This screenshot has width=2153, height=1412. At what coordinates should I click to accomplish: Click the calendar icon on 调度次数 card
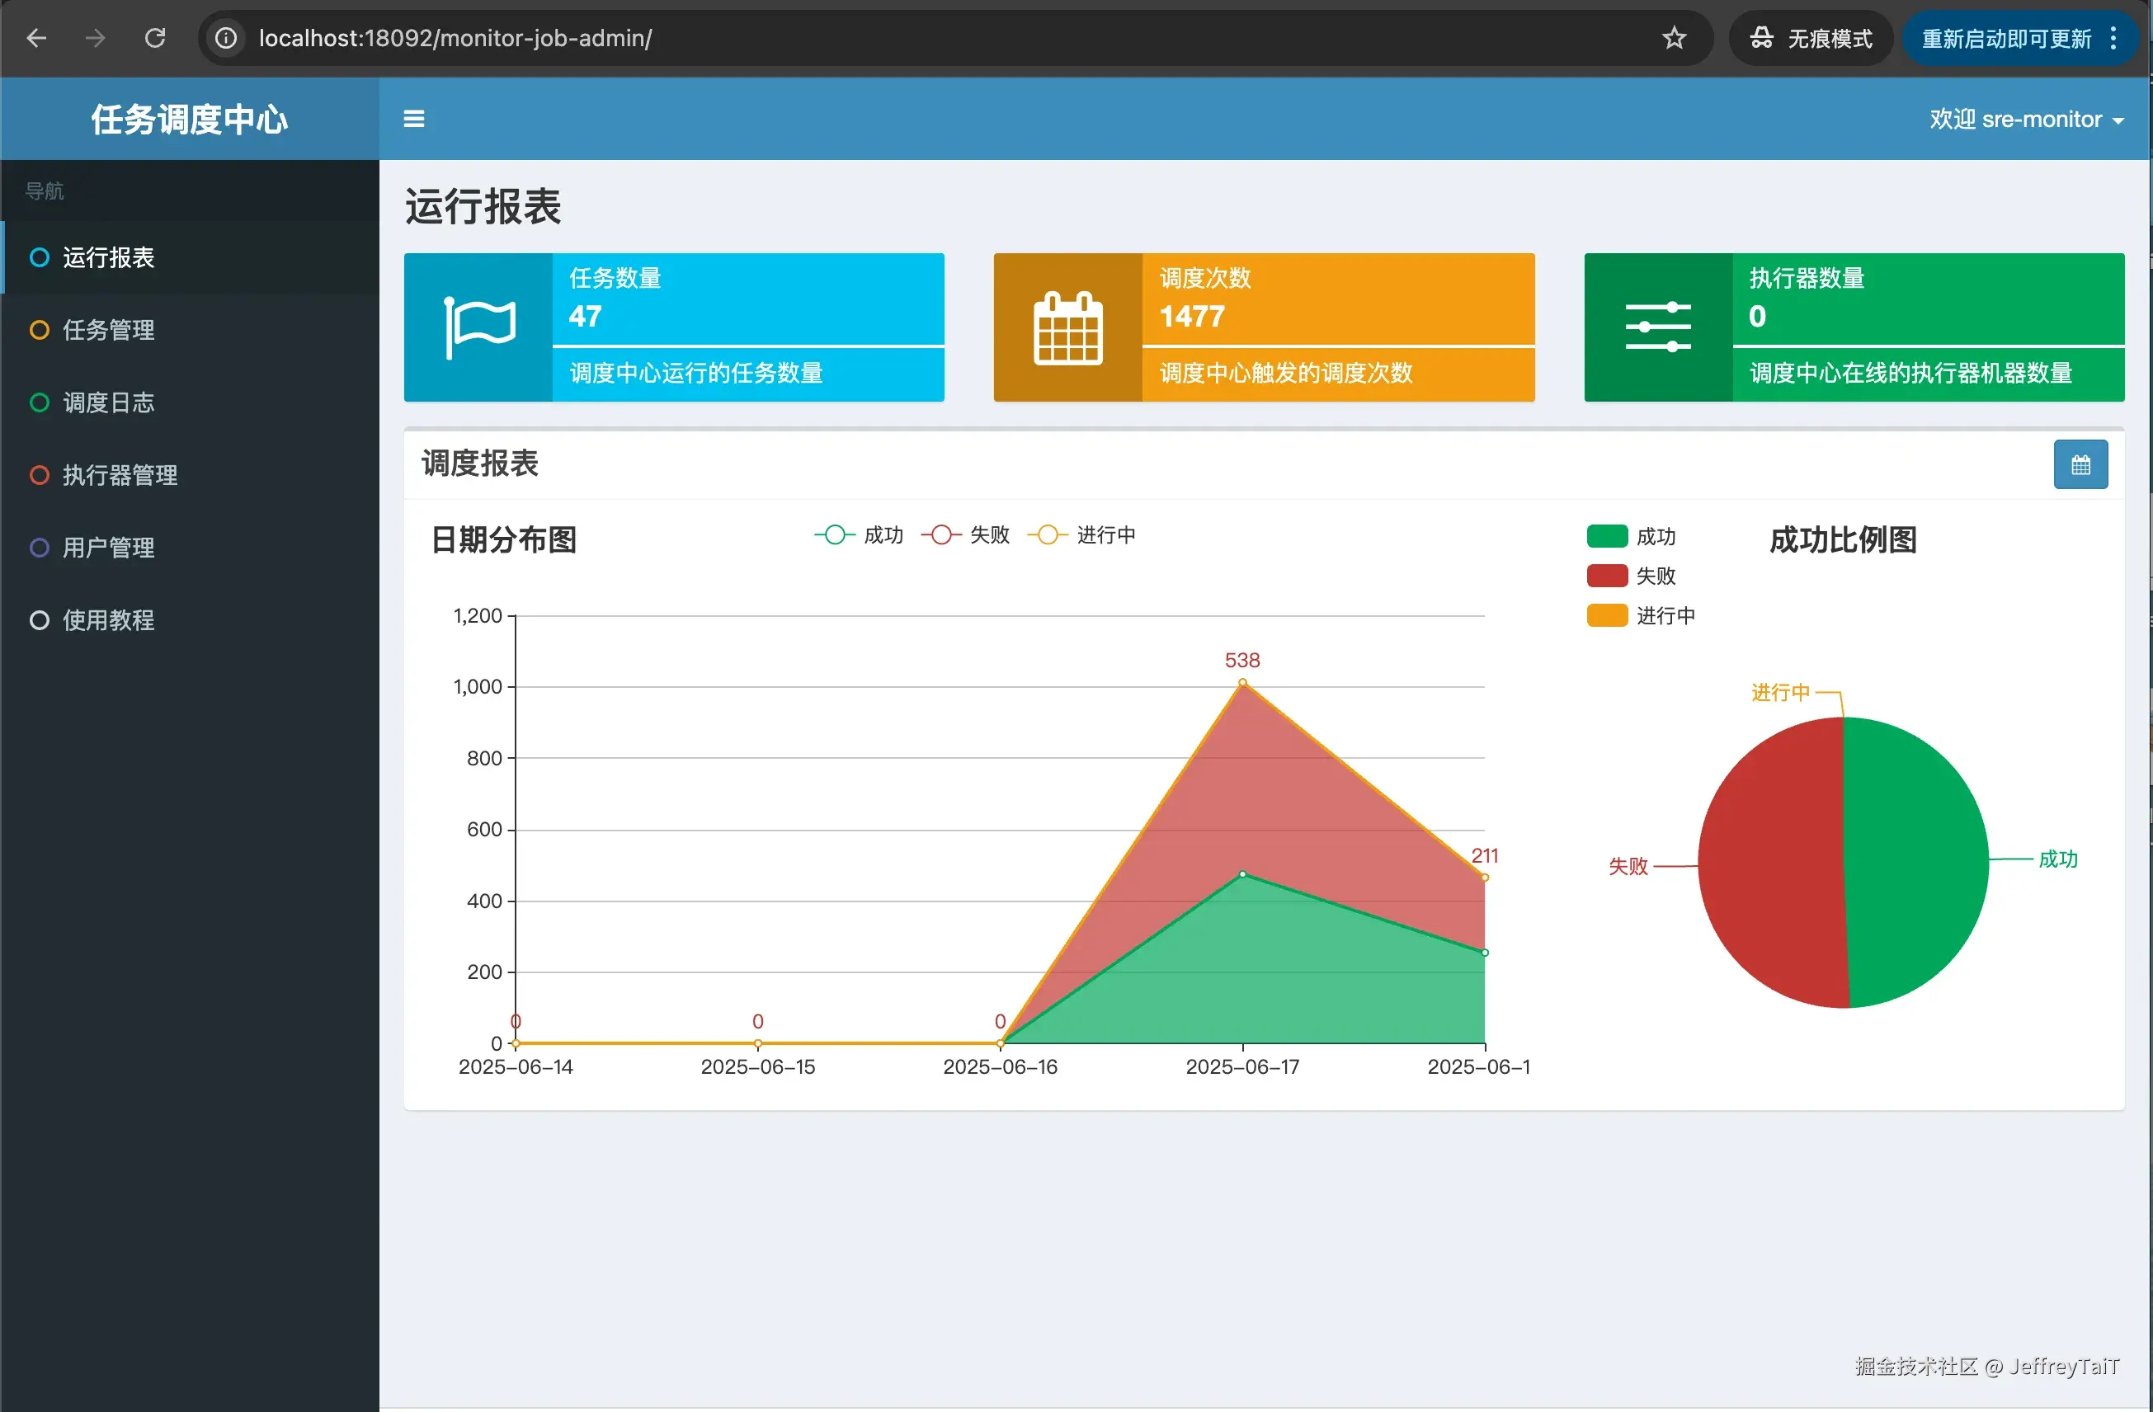coord(1067,327)
